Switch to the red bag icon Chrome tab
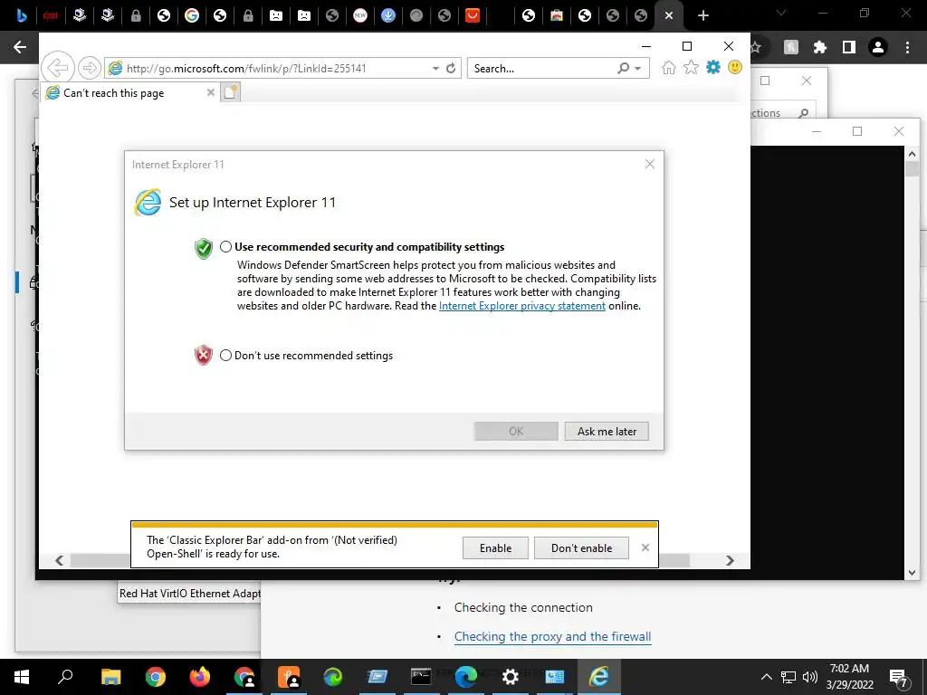The height and width of the screenshot is (695, 927). 473,15
